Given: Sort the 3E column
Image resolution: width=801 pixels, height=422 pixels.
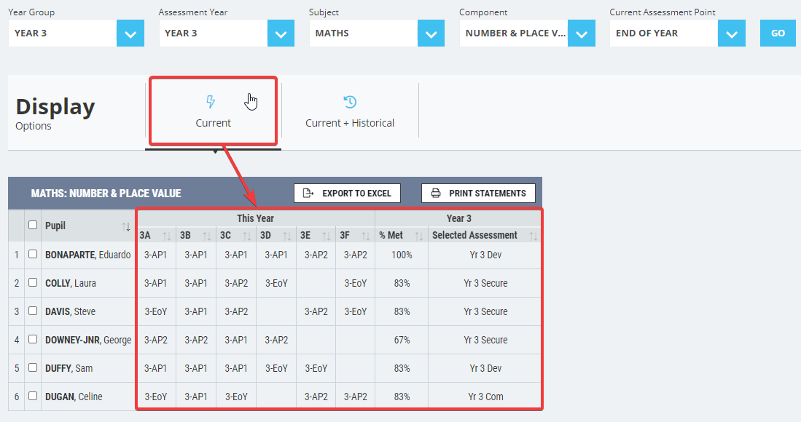Looking at the screenshot, I should pyautogui.click(x=327, y=235).
